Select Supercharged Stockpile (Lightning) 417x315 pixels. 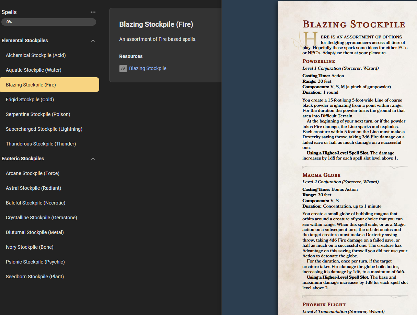[44, 129]
